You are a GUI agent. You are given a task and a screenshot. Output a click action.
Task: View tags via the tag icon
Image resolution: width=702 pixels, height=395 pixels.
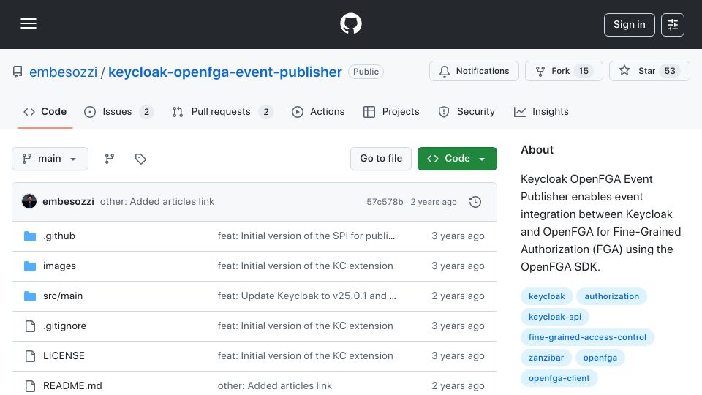(x=140, y=159)
